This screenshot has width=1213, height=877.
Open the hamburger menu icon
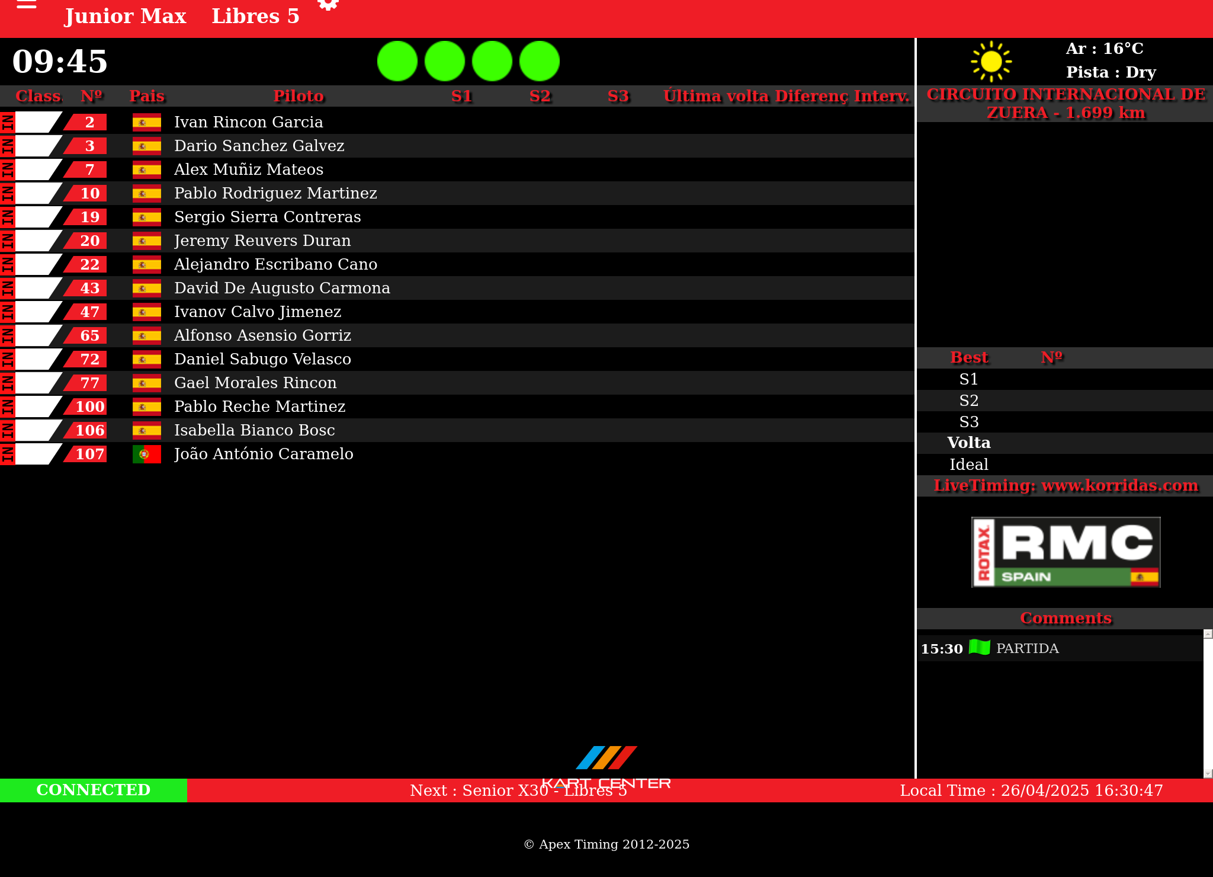[x=27, y=5]
